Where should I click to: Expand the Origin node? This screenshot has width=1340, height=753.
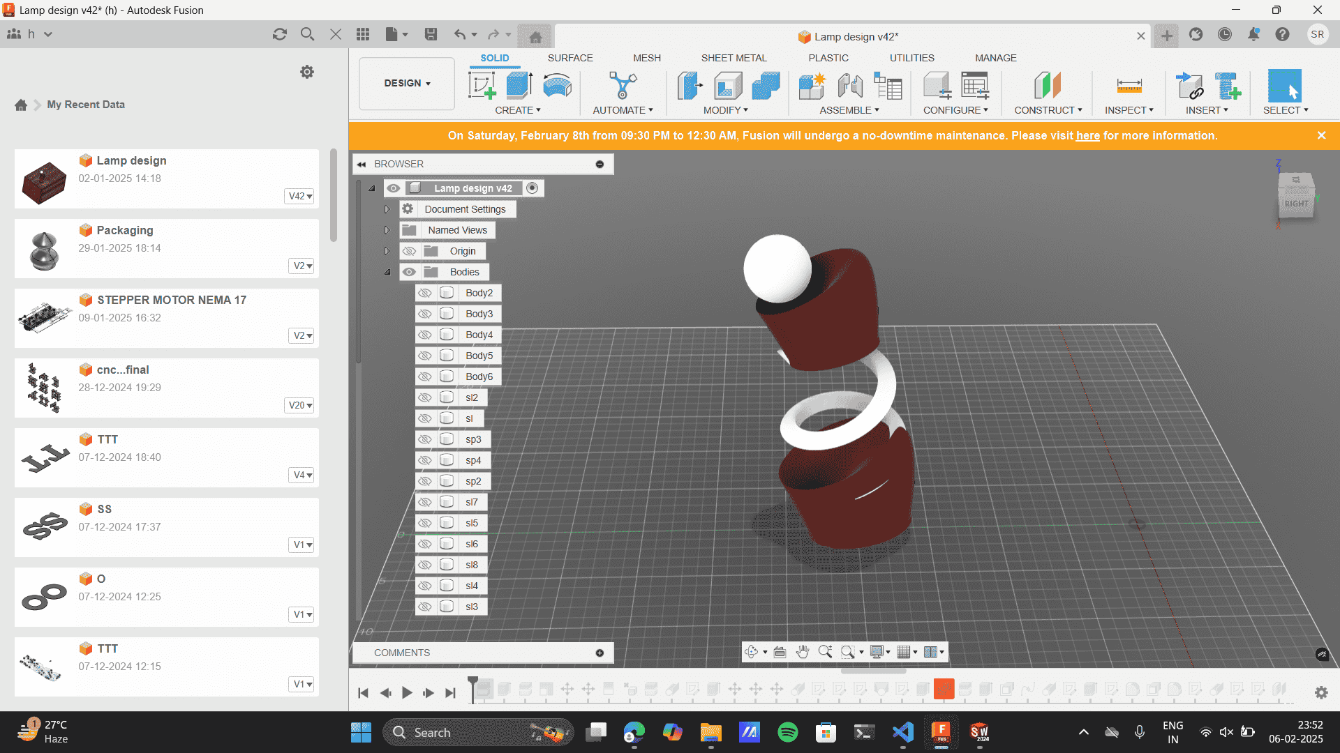tap(387, 251)
